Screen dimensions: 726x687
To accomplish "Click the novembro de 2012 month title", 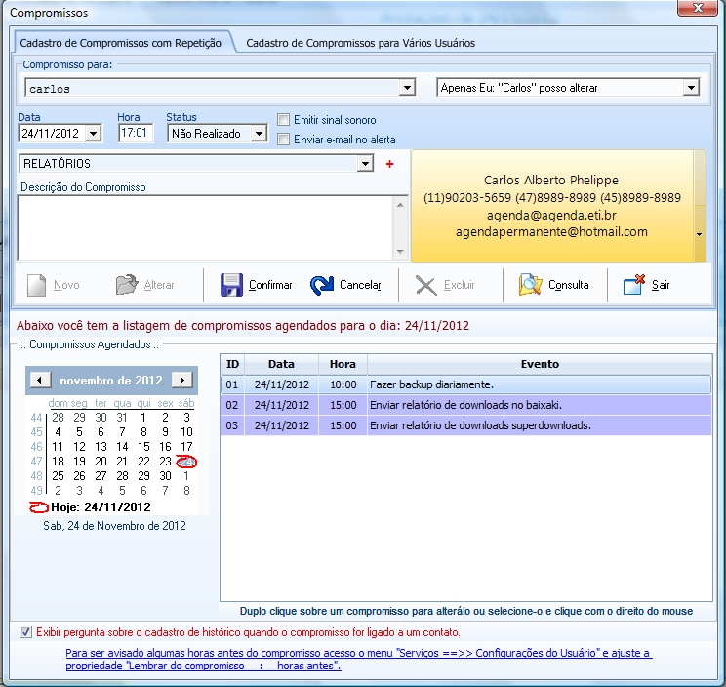I will point(111,380).
